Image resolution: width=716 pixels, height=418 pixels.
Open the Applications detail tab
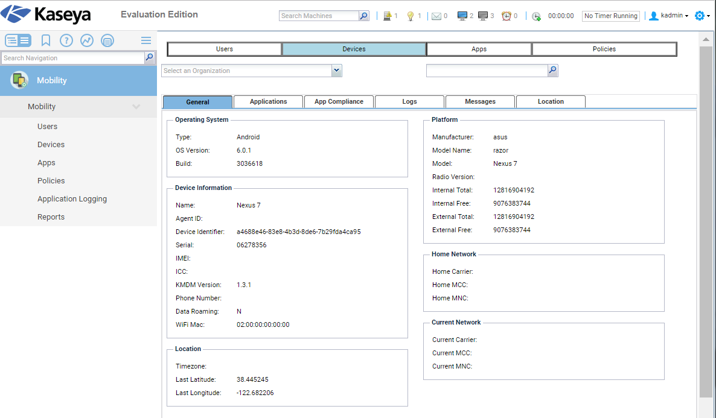(x=268, y=101)
